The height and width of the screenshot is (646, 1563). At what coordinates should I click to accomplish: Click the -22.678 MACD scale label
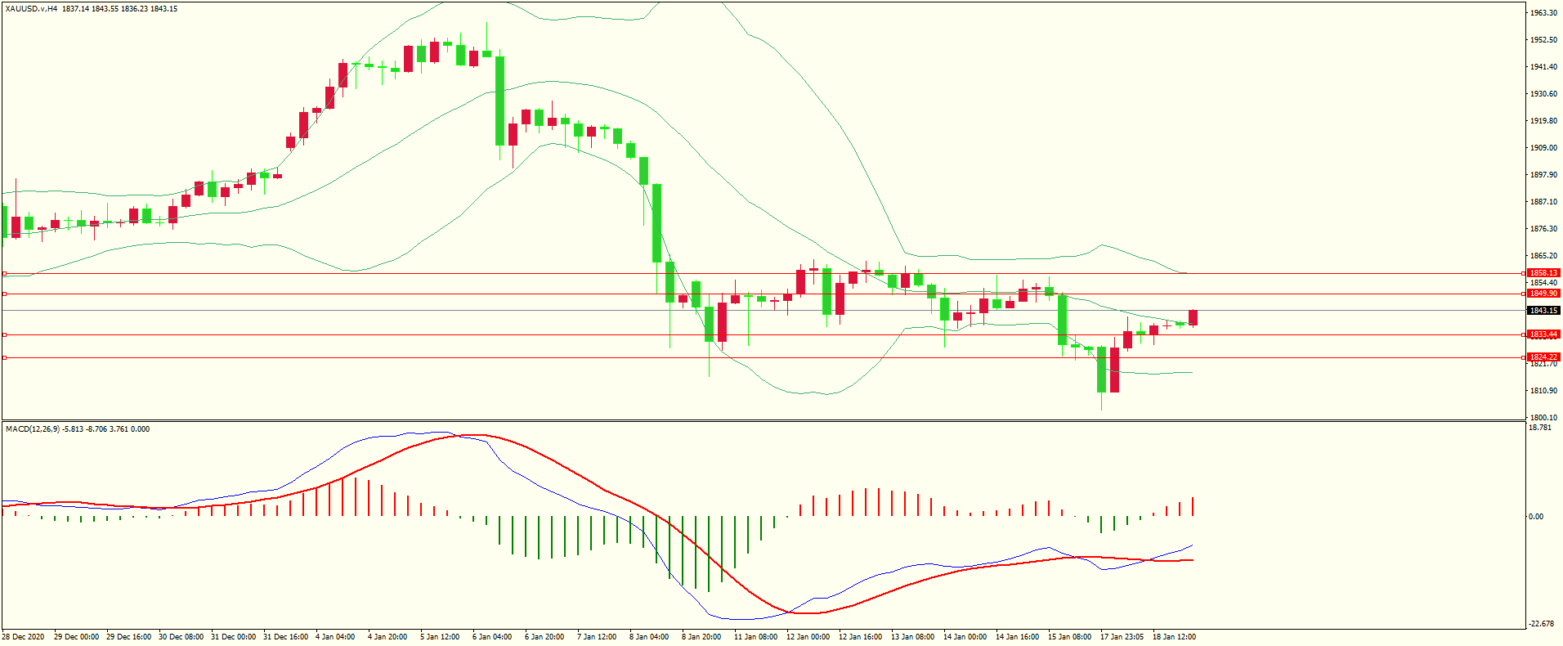pyautogui.click(x=1541, y=624)
